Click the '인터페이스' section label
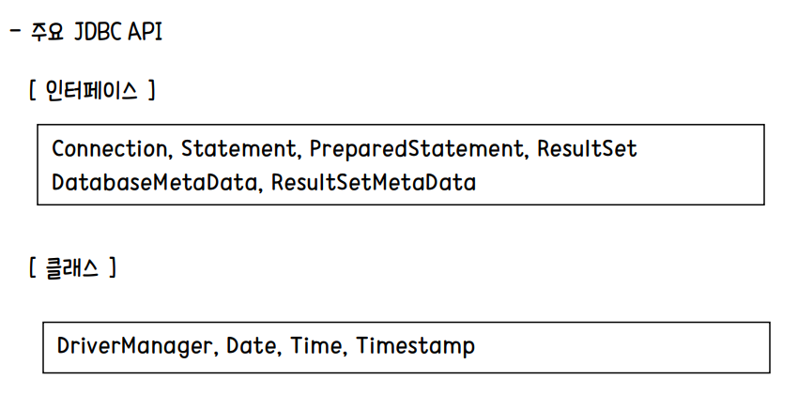The image size is (798, 409). [92, 91]
